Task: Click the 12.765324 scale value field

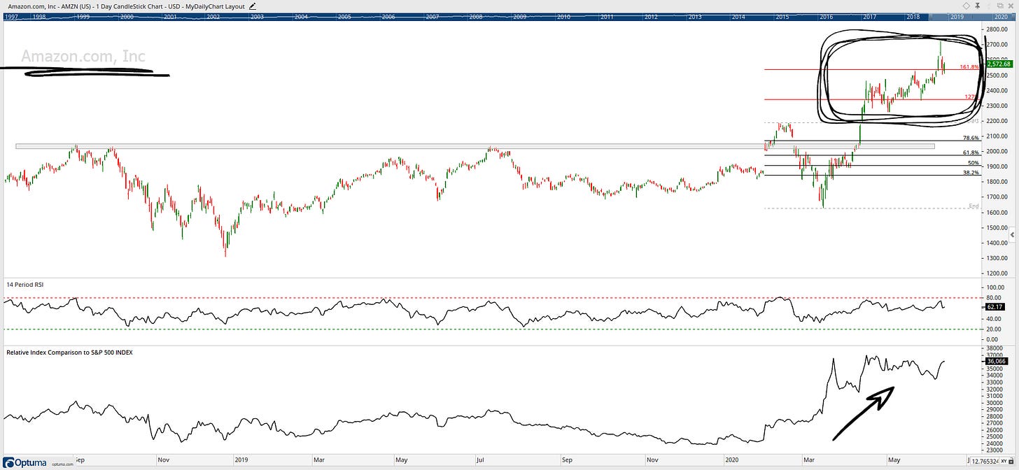Action: click(x=983, y=460)
